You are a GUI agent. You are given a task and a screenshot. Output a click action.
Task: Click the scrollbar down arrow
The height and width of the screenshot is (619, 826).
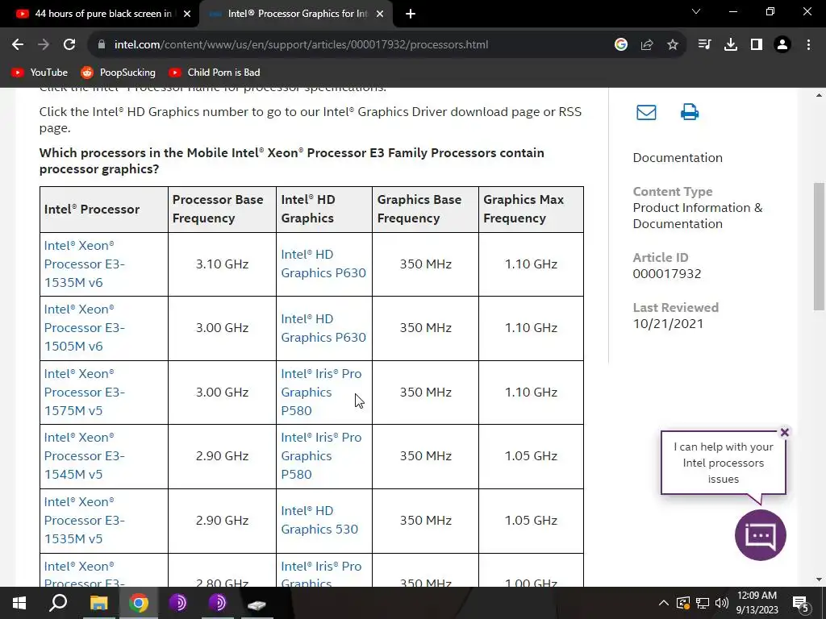click(x=819, y=580)
